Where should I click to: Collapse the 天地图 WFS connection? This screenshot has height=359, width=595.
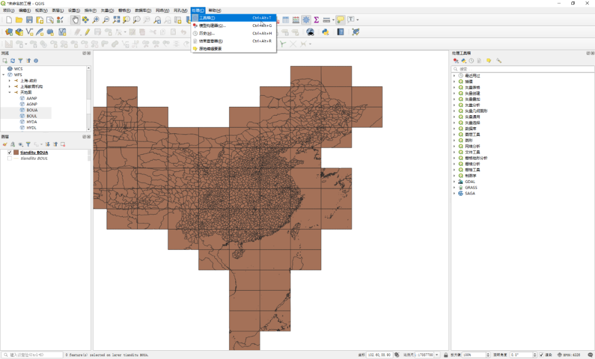pyautogui.click(x=9, y=93)
